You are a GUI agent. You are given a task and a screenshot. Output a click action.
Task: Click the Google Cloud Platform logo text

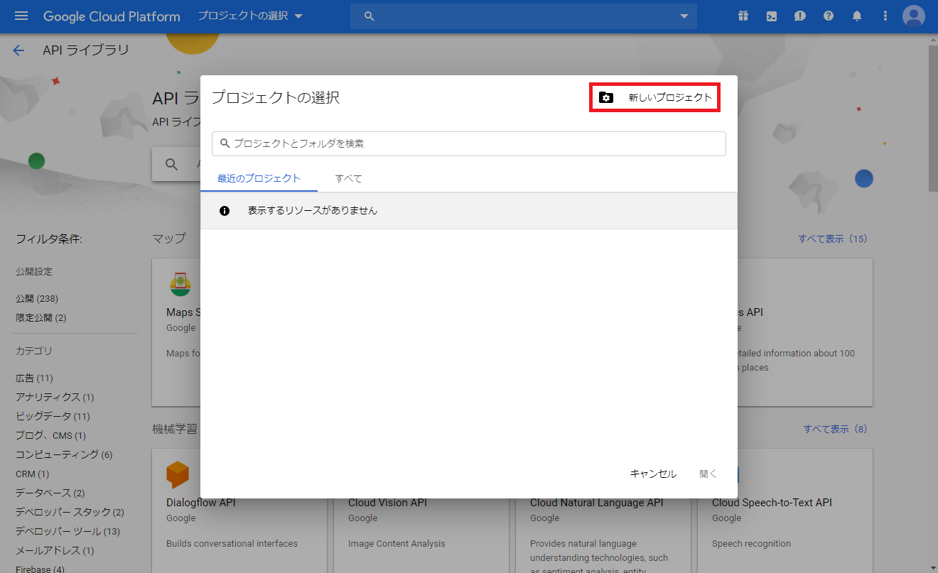point(112,16)
